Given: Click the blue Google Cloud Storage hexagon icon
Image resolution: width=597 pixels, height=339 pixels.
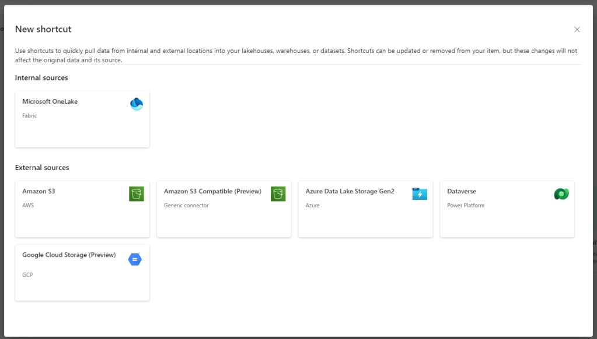Looking at the screenshot, I should (135, 259).
